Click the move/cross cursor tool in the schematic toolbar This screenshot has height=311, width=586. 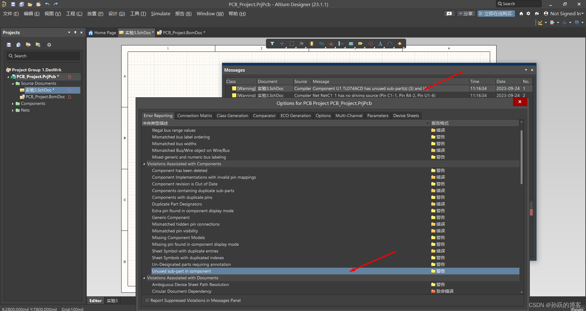coord(282,44)
